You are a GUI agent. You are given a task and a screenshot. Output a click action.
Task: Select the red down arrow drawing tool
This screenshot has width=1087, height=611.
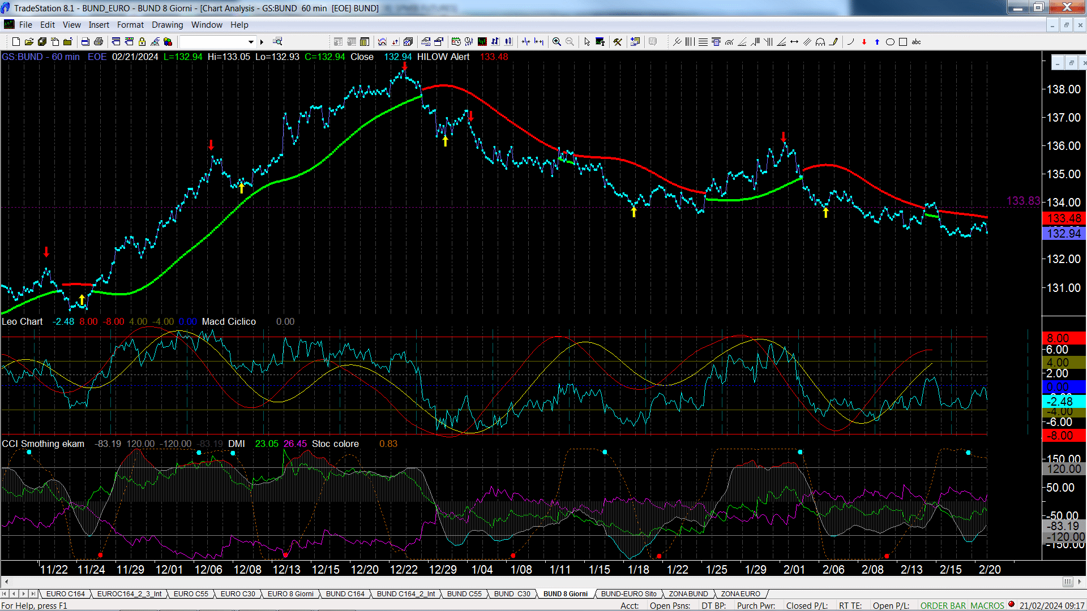864,42
